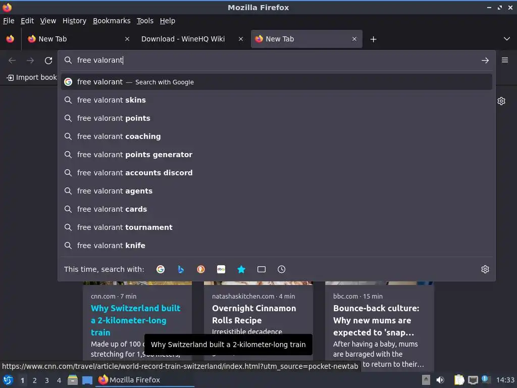Open file manager from taskbar
This screenshot has height=388, width=517.
(x=73, y=380)
